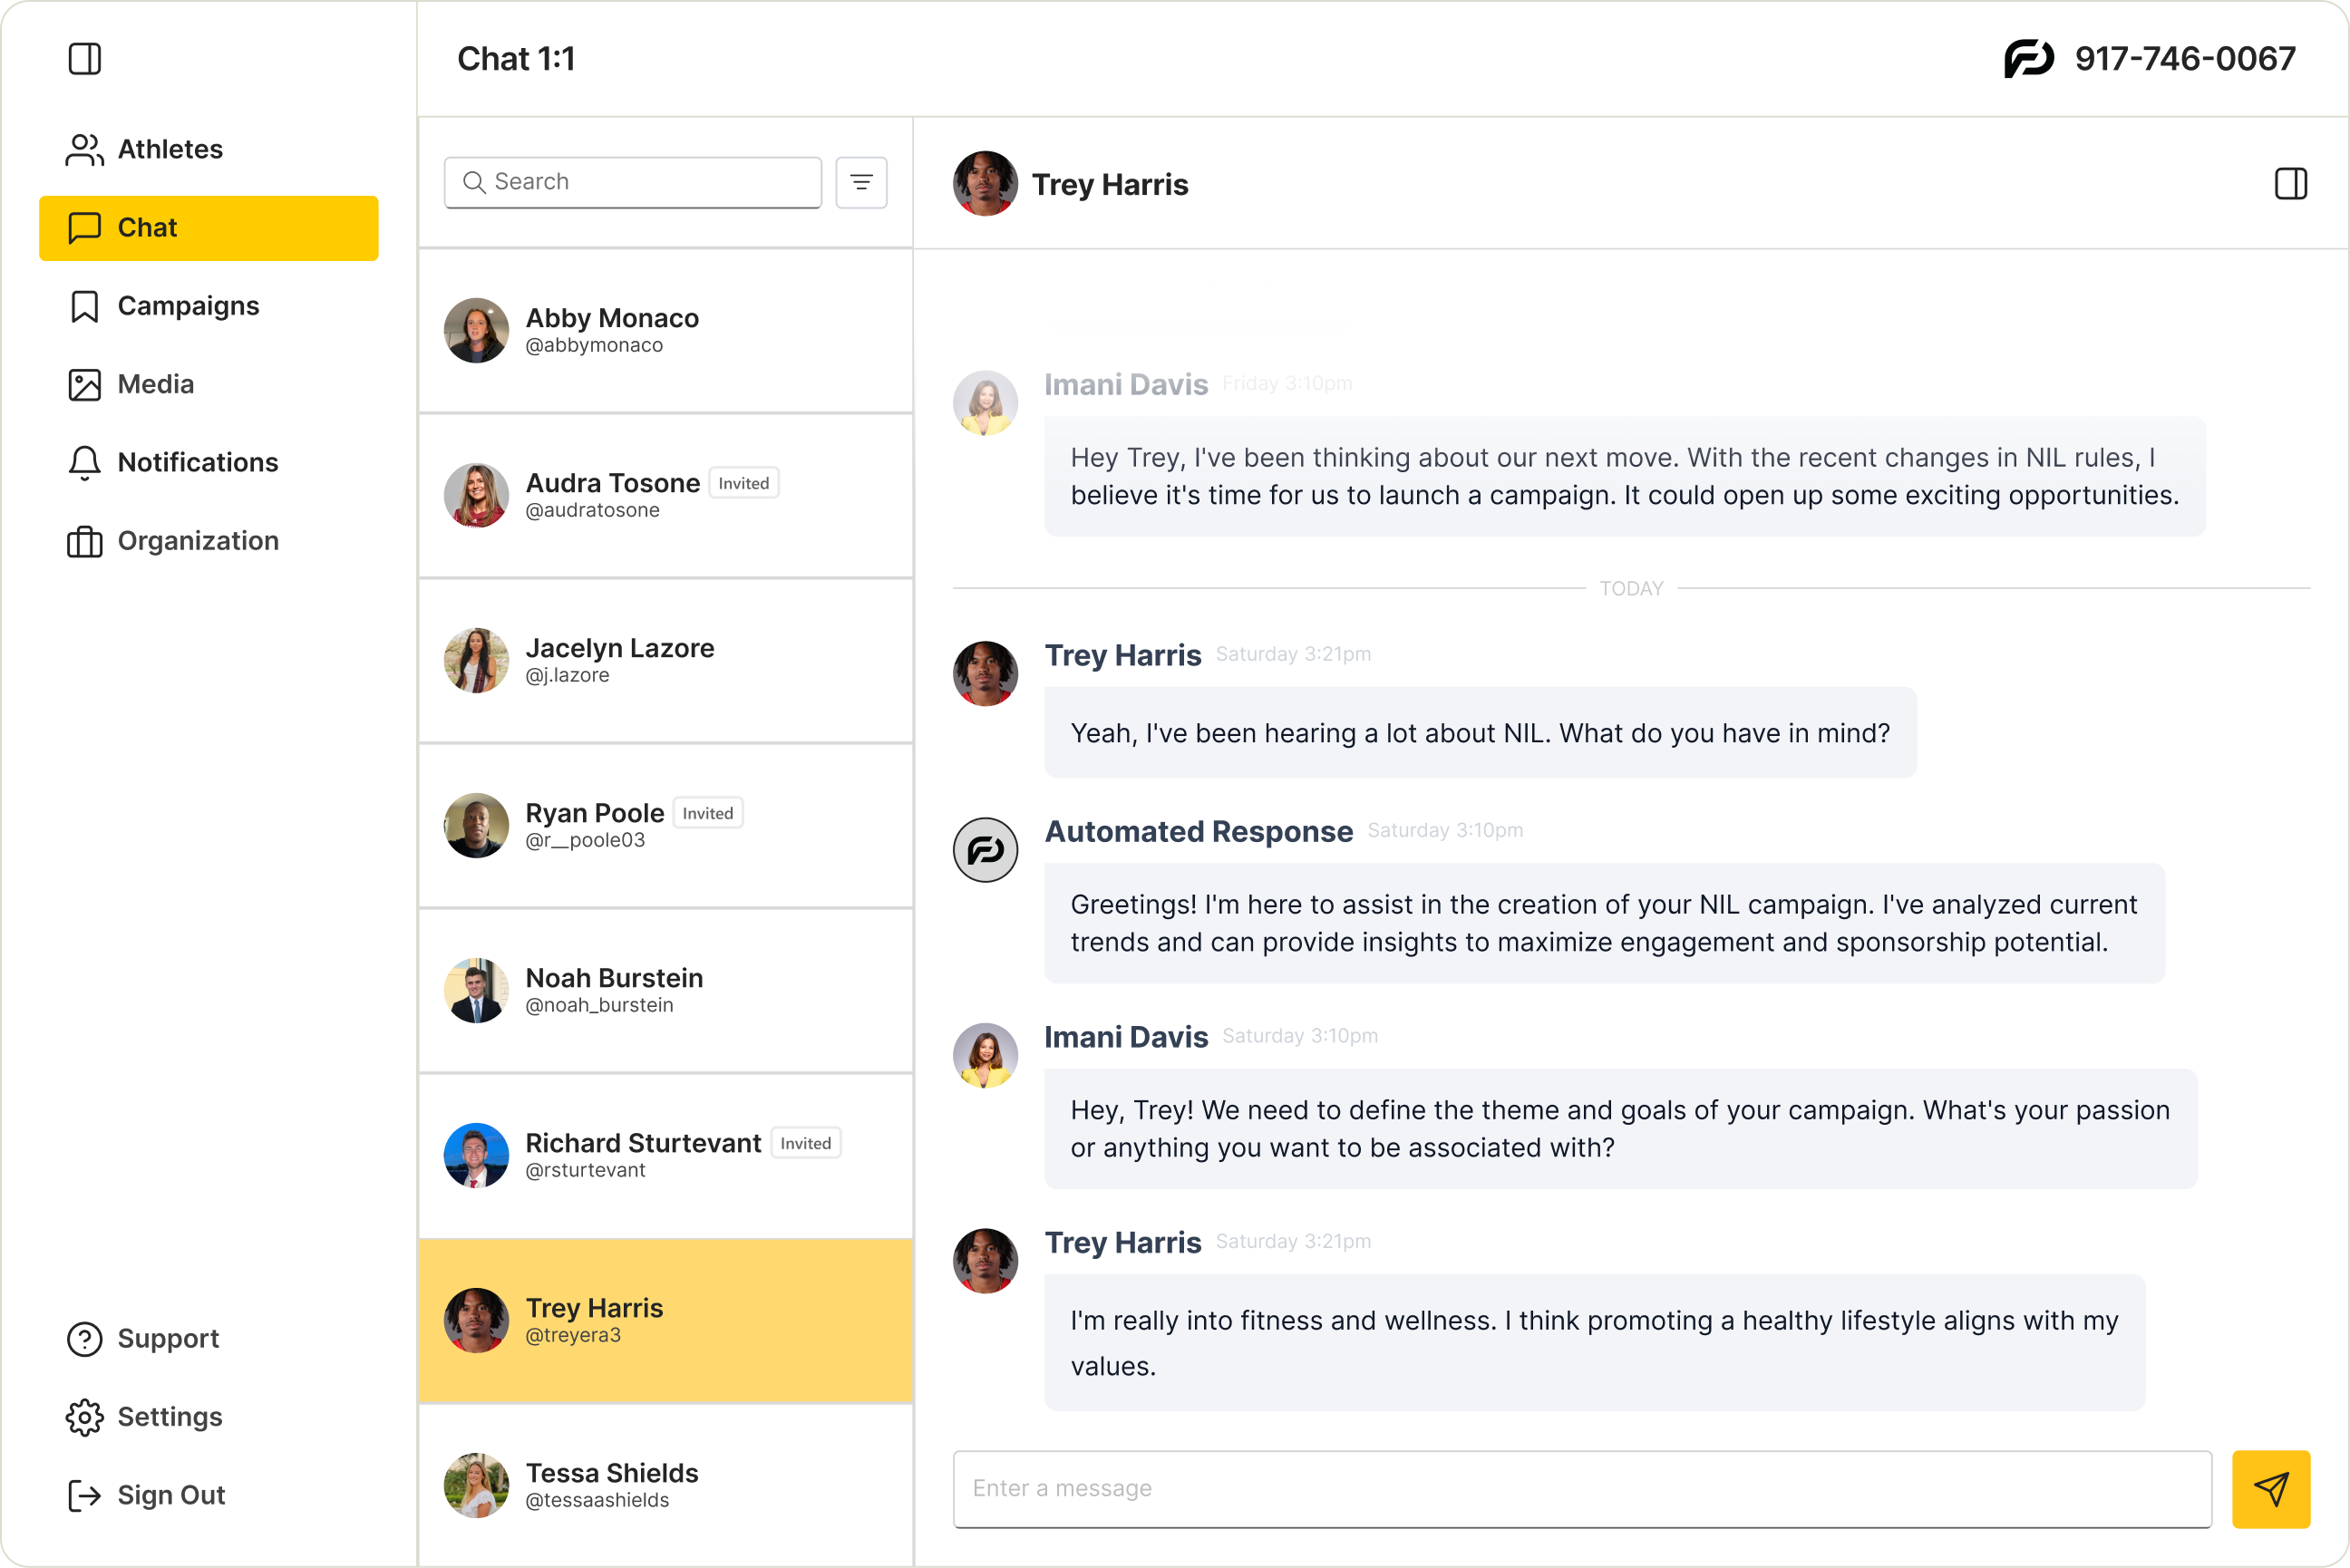The height and width of the screenshot is (1568, 2350).
Task: Open Abby Monaco conversation
Action: pyautogui.click(x=666, y=330)
